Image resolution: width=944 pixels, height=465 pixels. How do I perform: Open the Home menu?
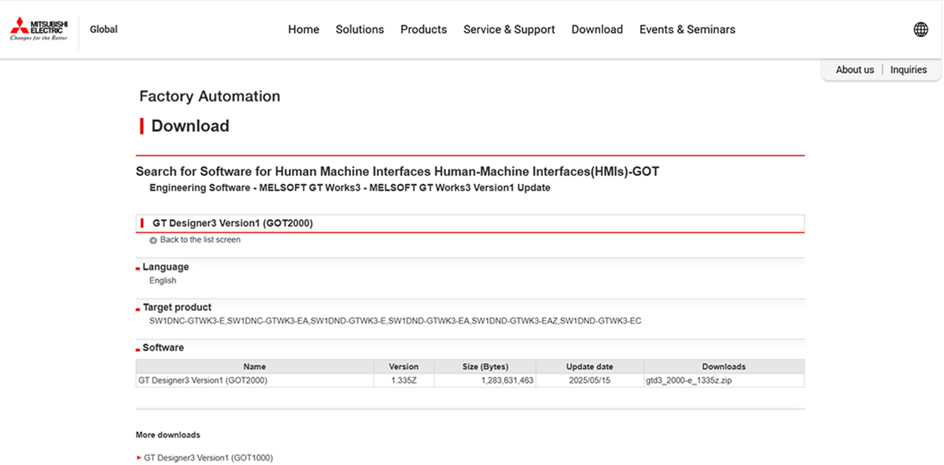point(304,30)
